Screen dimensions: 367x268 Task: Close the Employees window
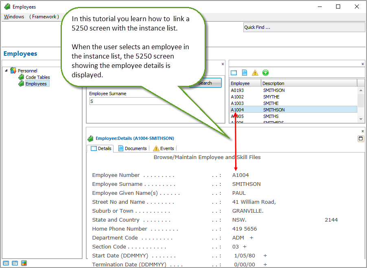point(357,7)
